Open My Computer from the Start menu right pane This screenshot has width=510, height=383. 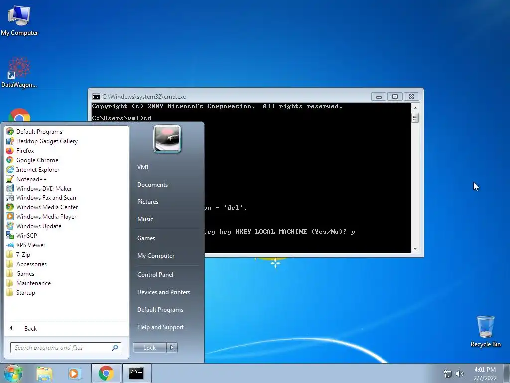point(156,256)
